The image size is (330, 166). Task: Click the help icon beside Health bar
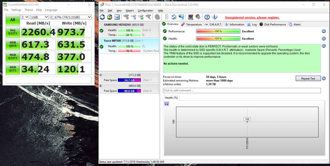[x=324, y=38]
